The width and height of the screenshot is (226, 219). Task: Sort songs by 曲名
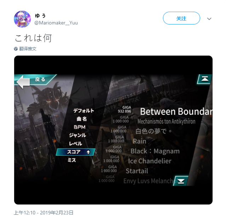(x=82, y=119)
